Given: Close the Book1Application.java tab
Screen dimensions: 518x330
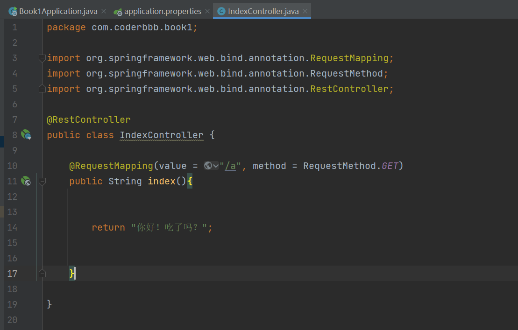Looking at the screenshot, I should click(x=103, y=11).
